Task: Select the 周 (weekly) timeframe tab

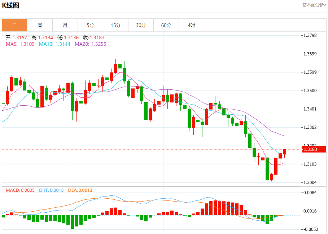Action: [x=40, y=25]
